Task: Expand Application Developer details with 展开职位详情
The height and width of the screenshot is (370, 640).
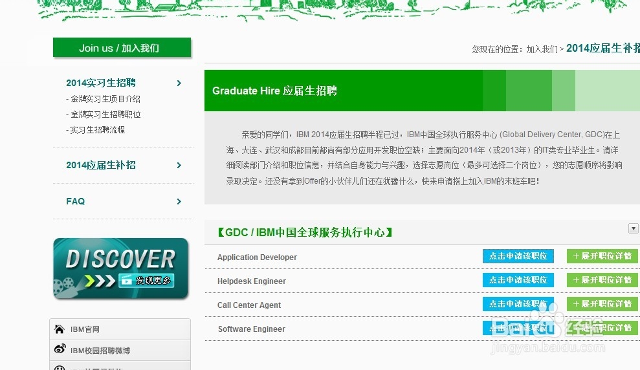Action: coord(602,256)
